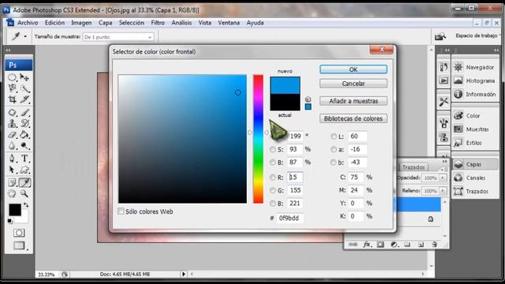Reset default foreground and background colors
The height and width of the screenshot is (284, 505).
click(x=10, y=221)
